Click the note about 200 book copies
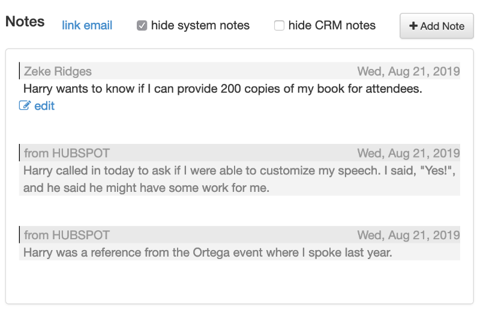The height and width of the screenshot is (313, 480). click(x=223, y=89)
